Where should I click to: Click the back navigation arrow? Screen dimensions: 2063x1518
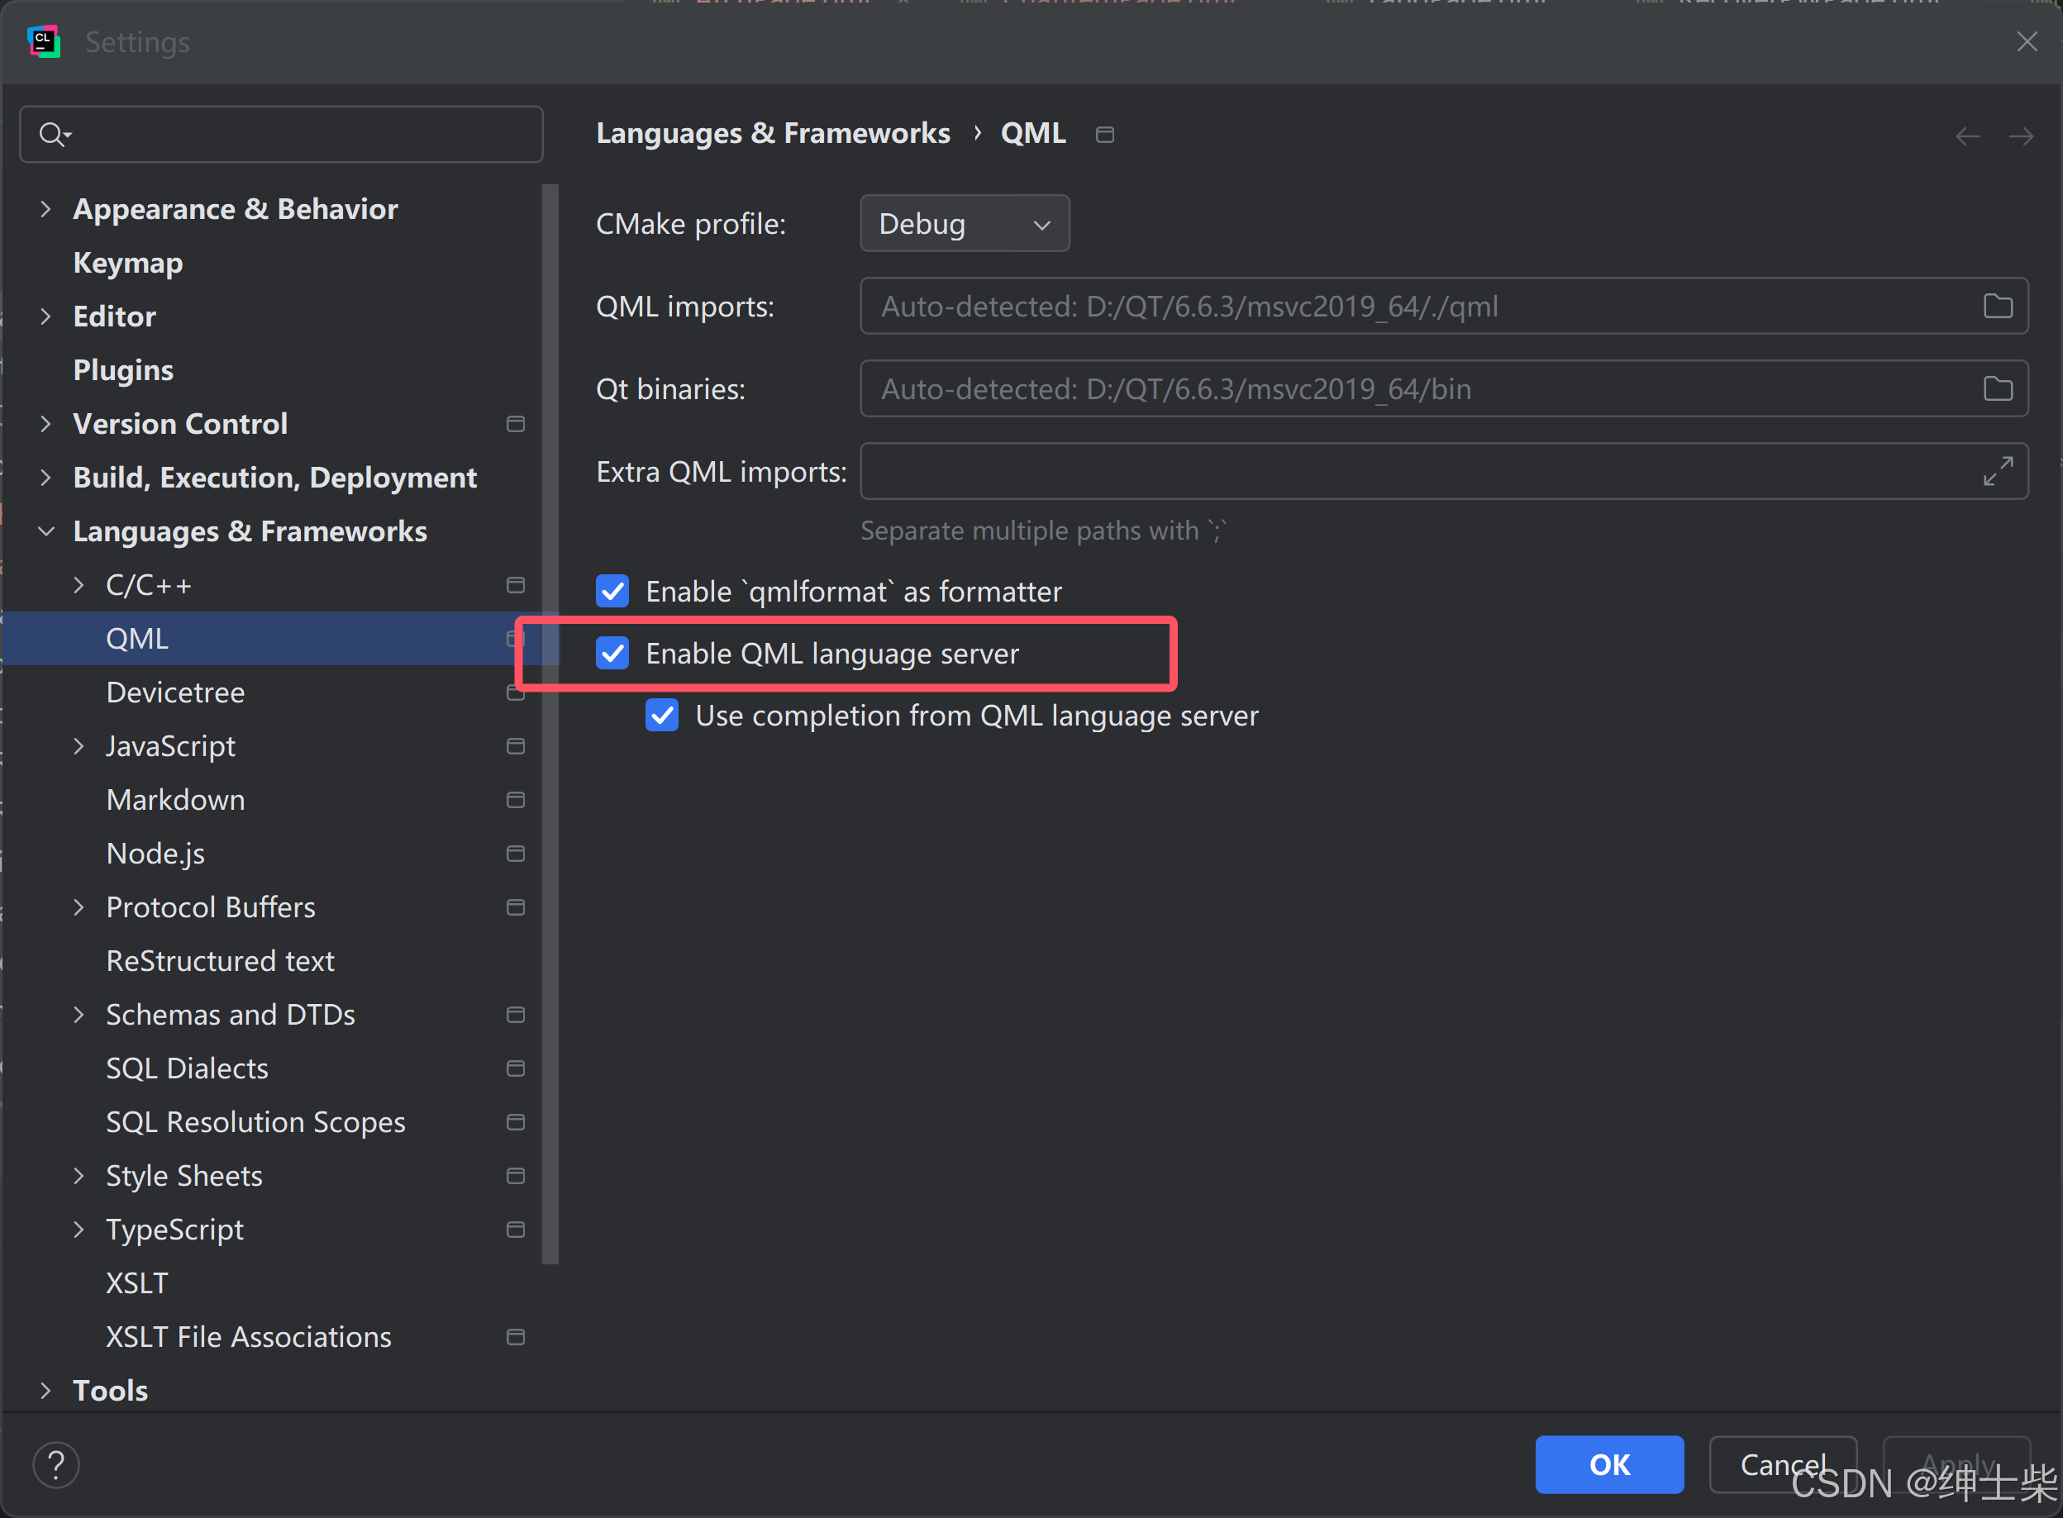pos(1967,135)
